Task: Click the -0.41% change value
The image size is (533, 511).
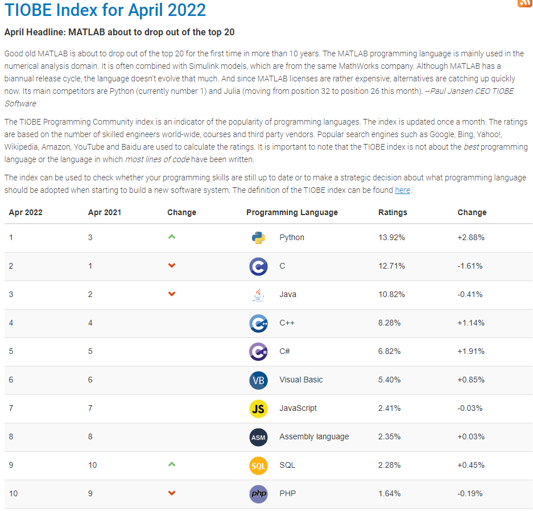Action: (470, 294)
